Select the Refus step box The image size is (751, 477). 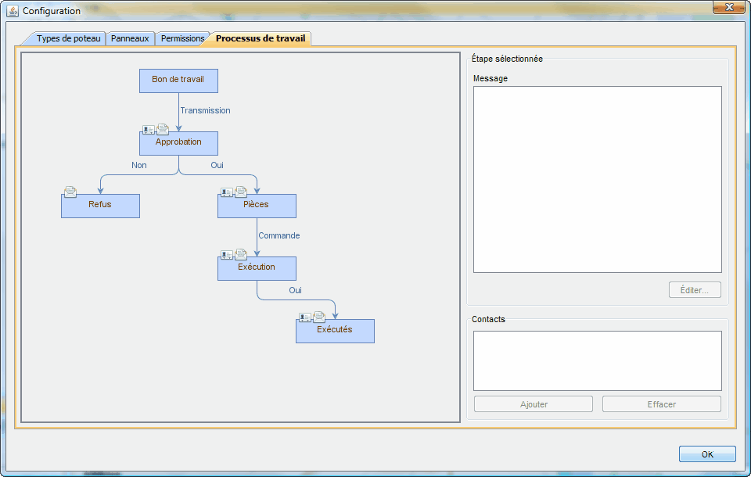[x=100, y=206]
